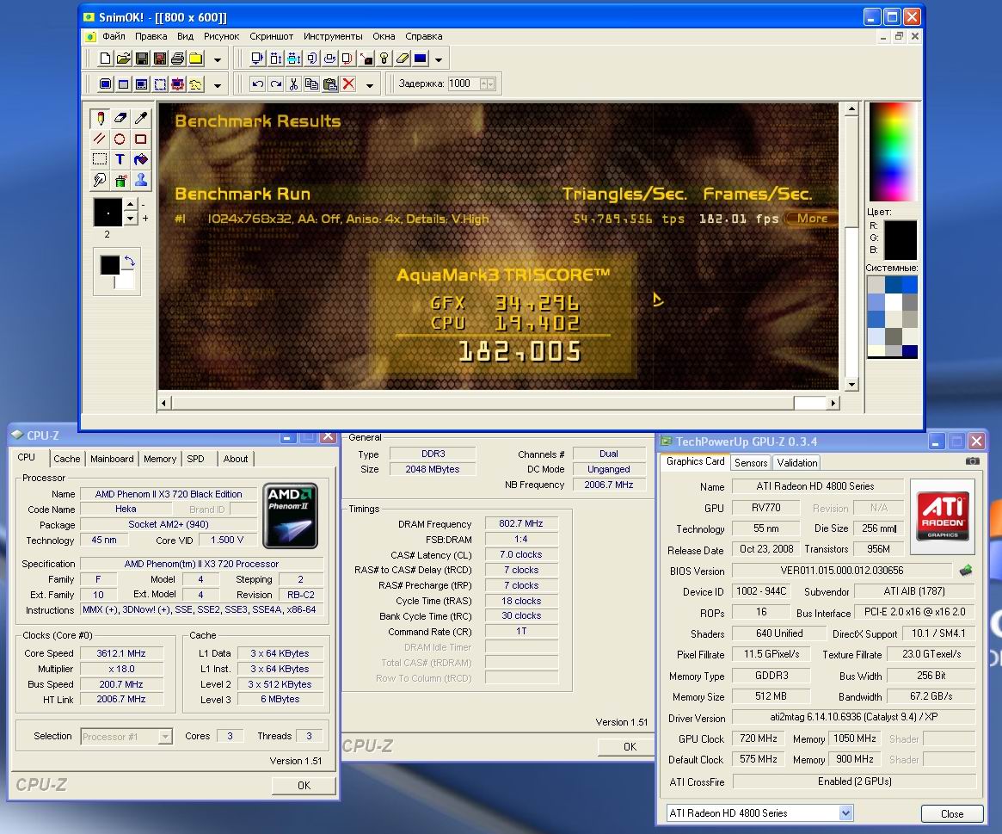Open the Файл menu
The height and width of the screenshot is (834, 1002).
point(114,36)
